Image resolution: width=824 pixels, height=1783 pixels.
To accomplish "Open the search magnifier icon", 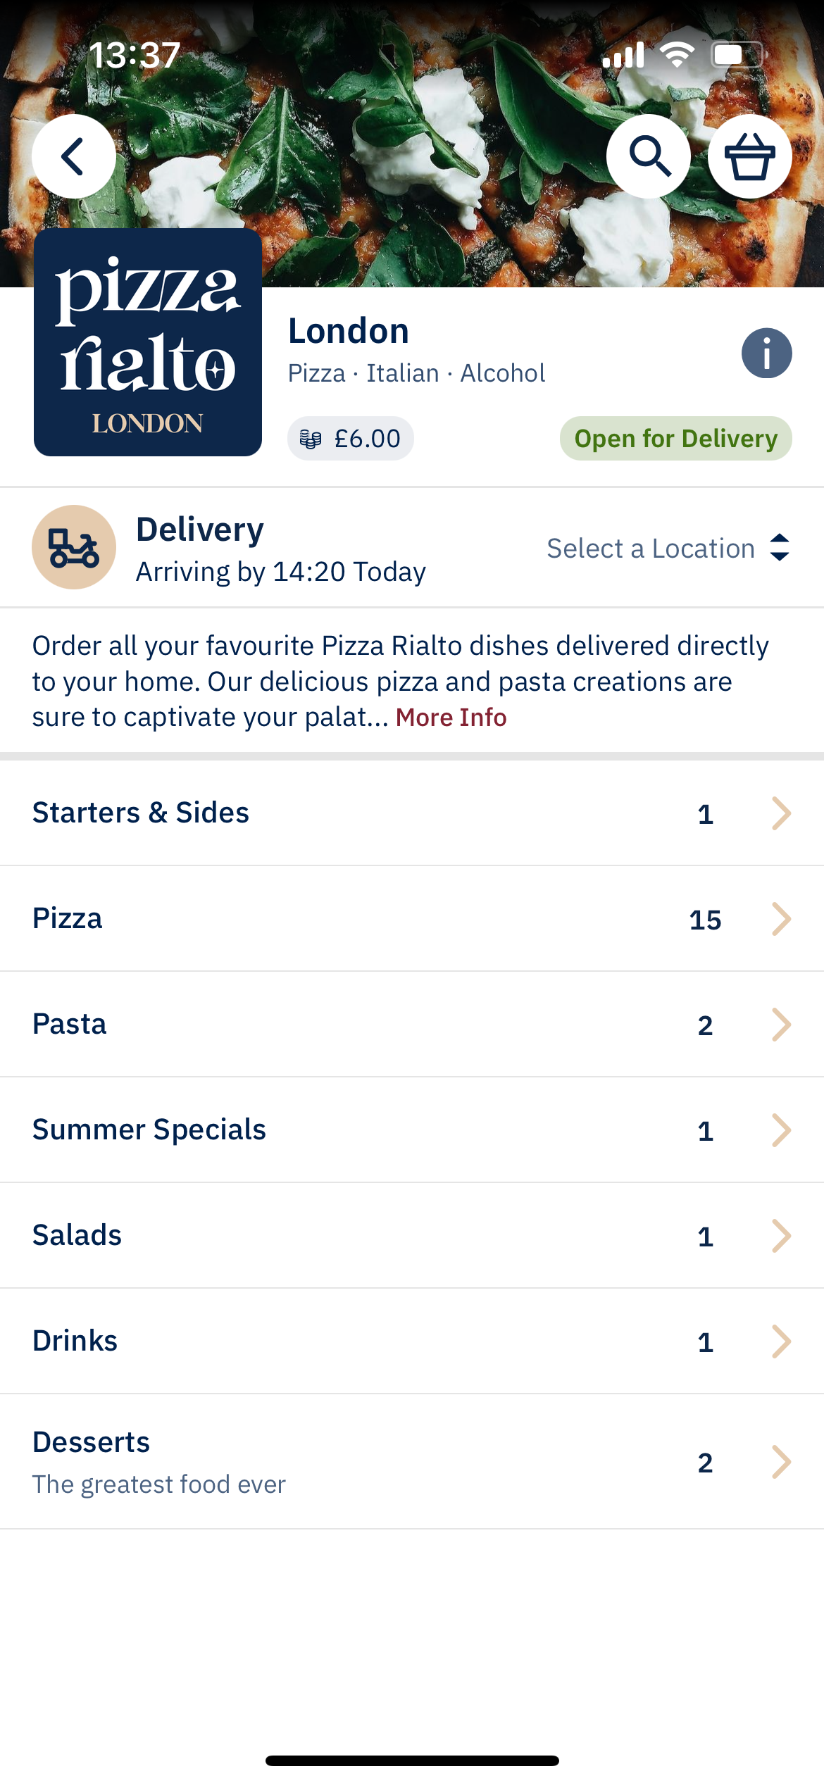I will 649,156.
